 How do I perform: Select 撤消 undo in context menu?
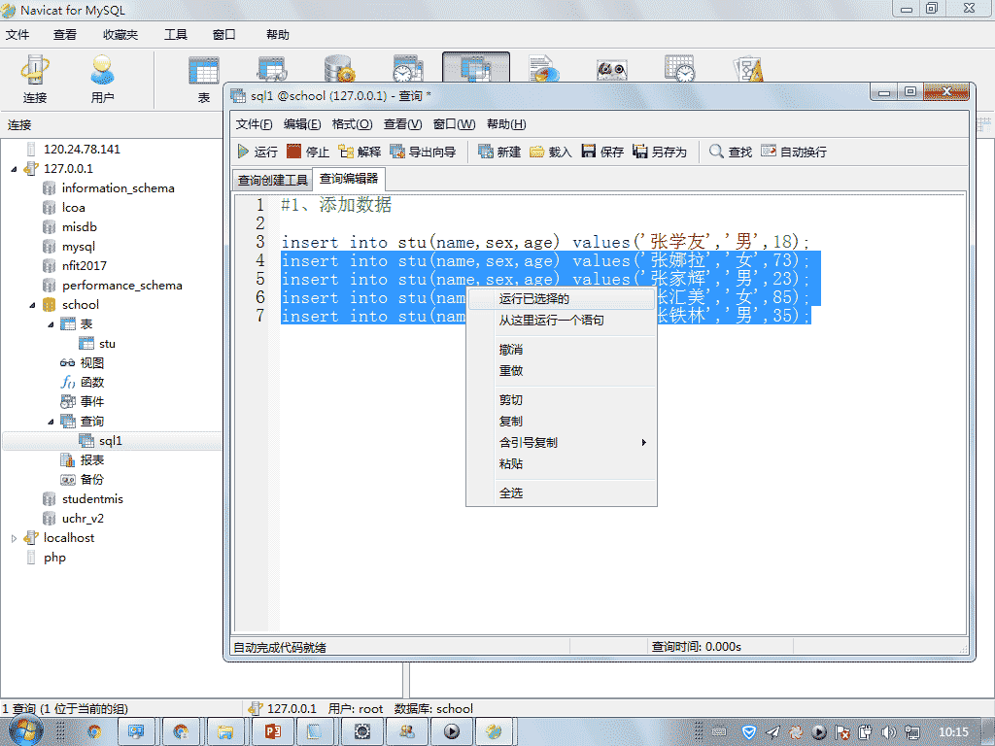(x=561, y=350)
